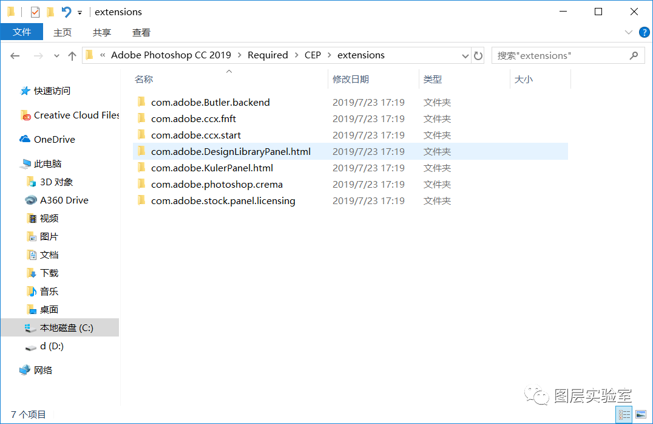Open the 文件 menu tab
This screenshot has width=653, height=424.
(x=22, y=32)
